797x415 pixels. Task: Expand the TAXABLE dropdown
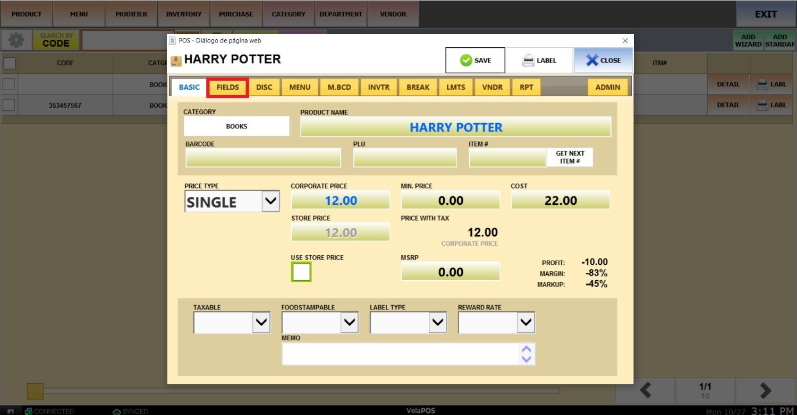(x=261, y=322)
